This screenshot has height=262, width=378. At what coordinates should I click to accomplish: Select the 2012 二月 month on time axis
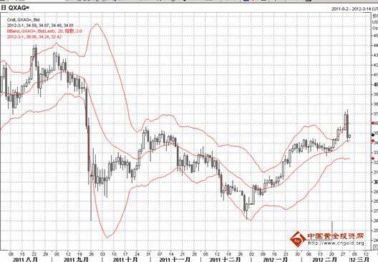(324, 259)
